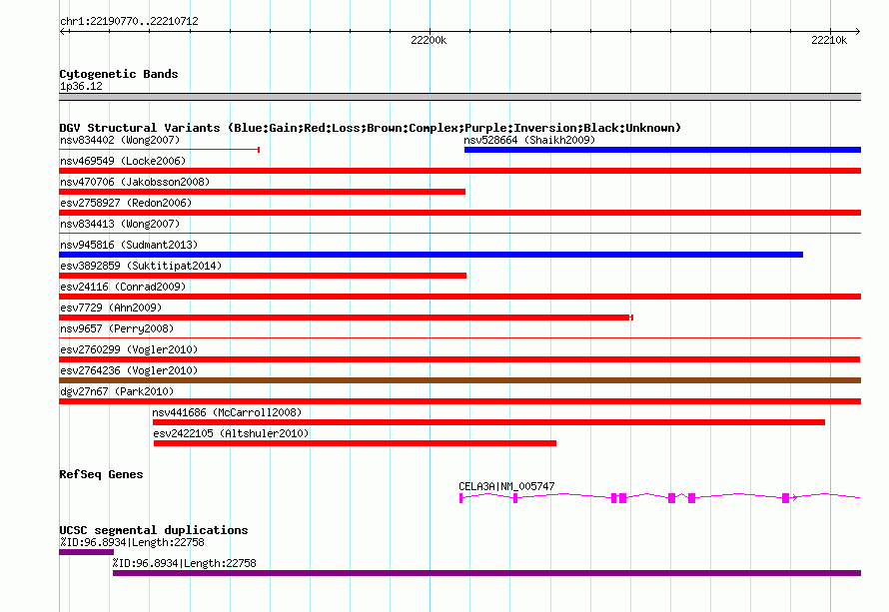
Task: Select nsv9657 (Perry2008) variant label
Action: point(117,328)
